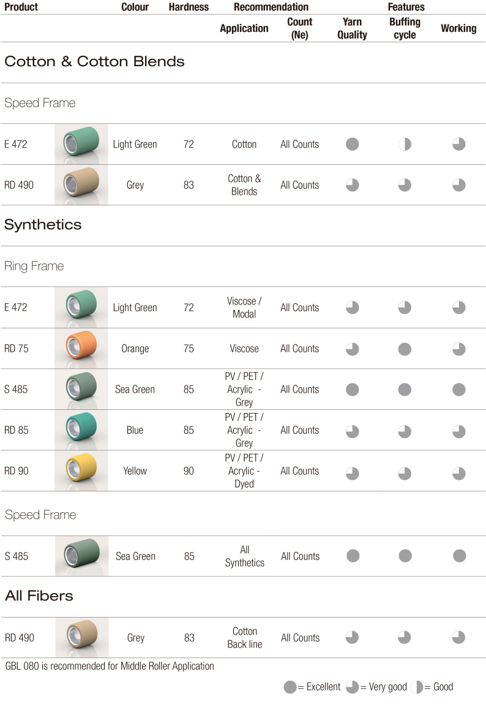Click the blue RD 85 roller image
This screenshot has height=704, width=486.
[x=81, y=430]
